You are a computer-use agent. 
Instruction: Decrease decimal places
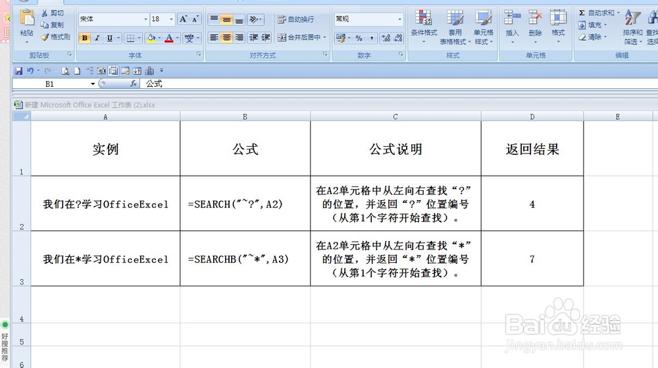click(x=398, y=38)
